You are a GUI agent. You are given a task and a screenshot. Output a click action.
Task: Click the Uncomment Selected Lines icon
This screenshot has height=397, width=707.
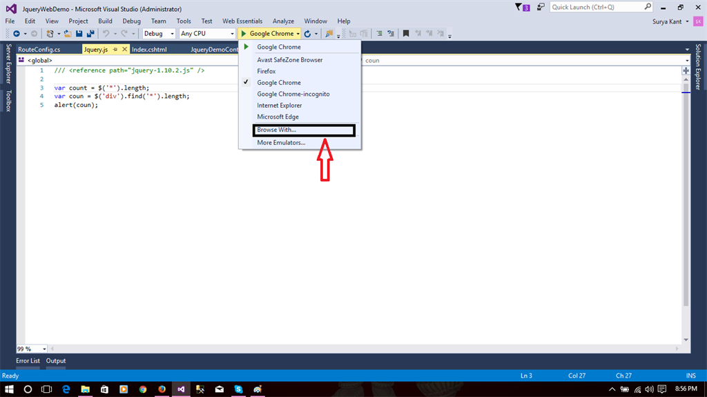pyautogui.click(x=391, y=33)
